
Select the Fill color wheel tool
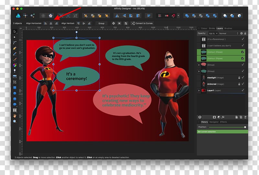tap(15, 65)
